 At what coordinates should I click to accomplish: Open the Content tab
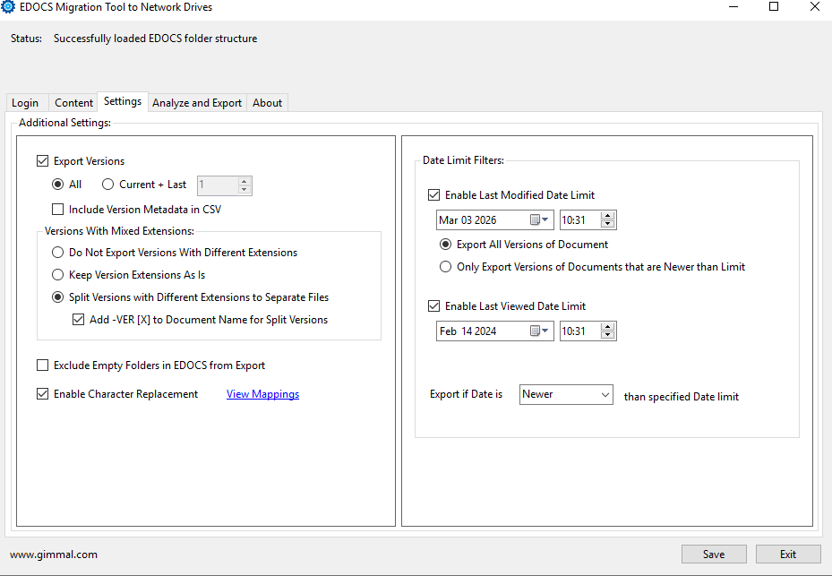tap(73, 103)
